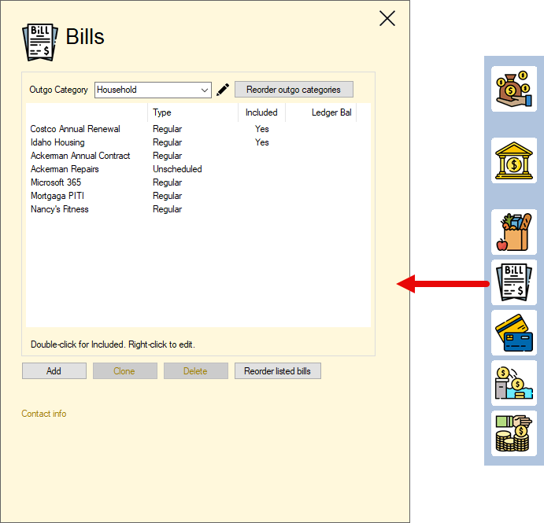Click the Yes value for Idaho Housing
Viewport: 544px width, 523px height.
(262, 142)
